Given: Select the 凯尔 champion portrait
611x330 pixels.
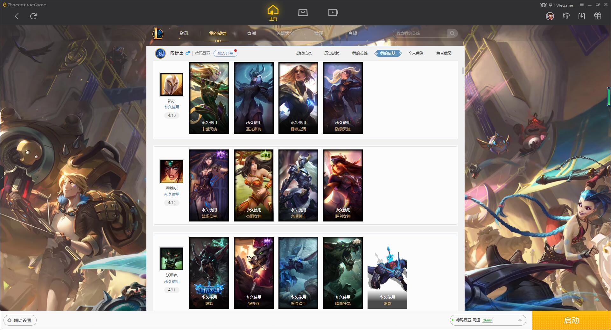Looking at the screenshot, I should coord(172,84).
